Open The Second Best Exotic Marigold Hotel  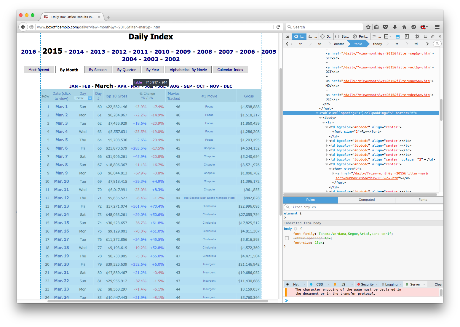pos(209,198)
